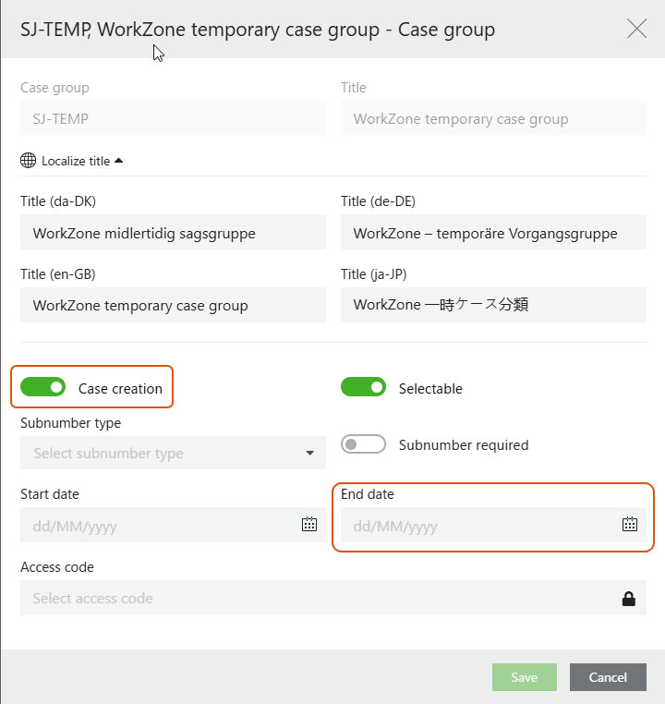Open the Select access code field
Screen dimensions: 665x704
(314, 599)
